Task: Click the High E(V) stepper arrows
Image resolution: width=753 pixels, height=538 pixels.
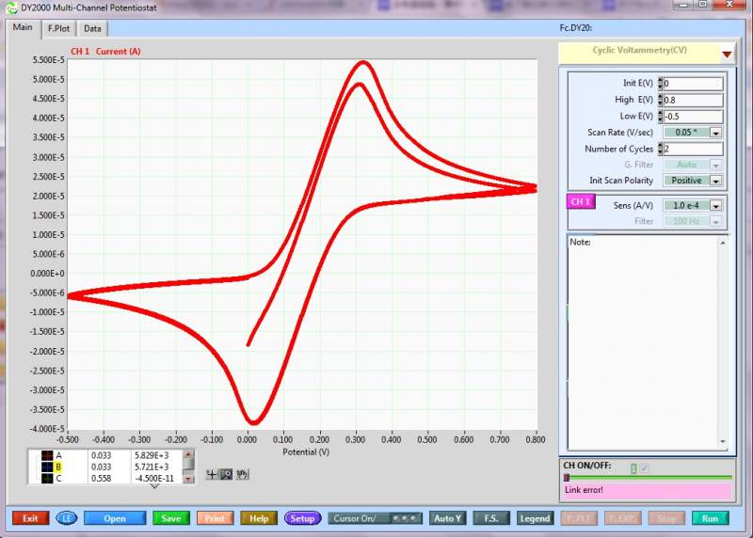Action: (661, 100)
